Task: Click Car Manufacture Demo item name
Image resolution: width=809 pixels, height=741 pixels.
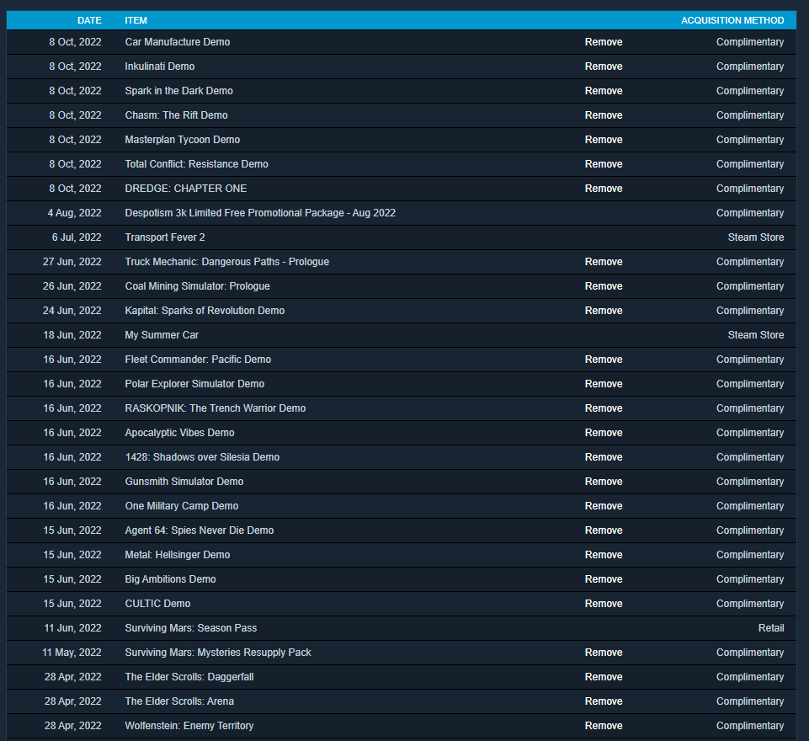Action: tap(177, 42)
